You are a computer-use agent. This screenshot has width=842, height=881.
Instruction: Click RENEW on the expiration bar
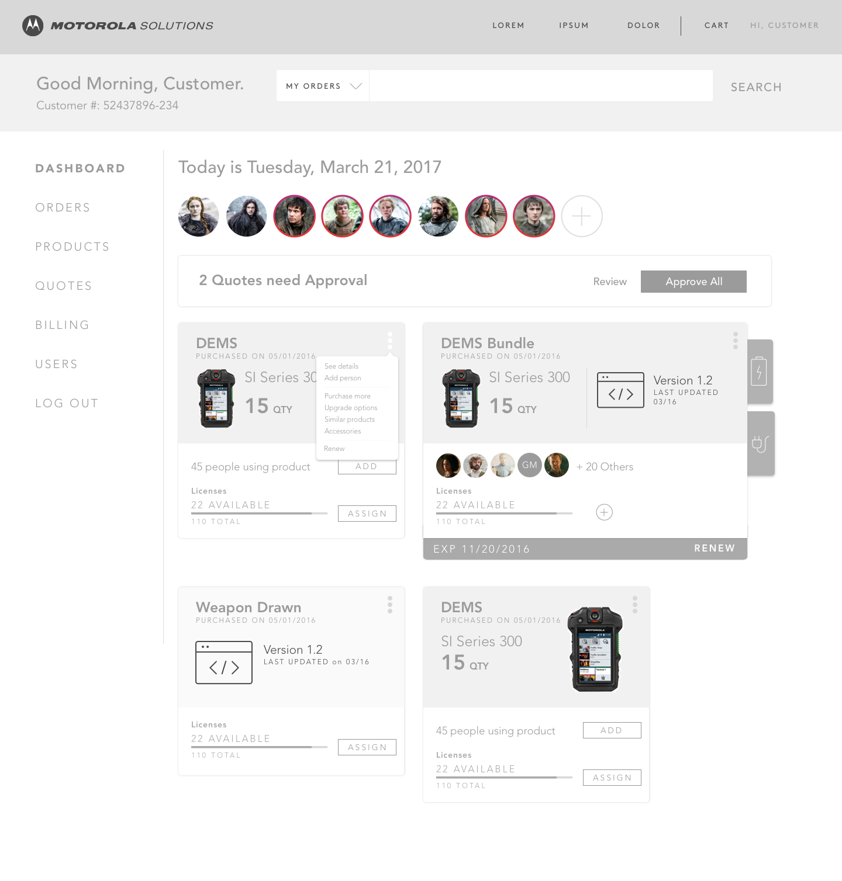pos(715,548)
